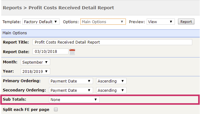Open Secondary Ordering field dropdown
This screenshot has height=114, width=200.
pos(71,90)
